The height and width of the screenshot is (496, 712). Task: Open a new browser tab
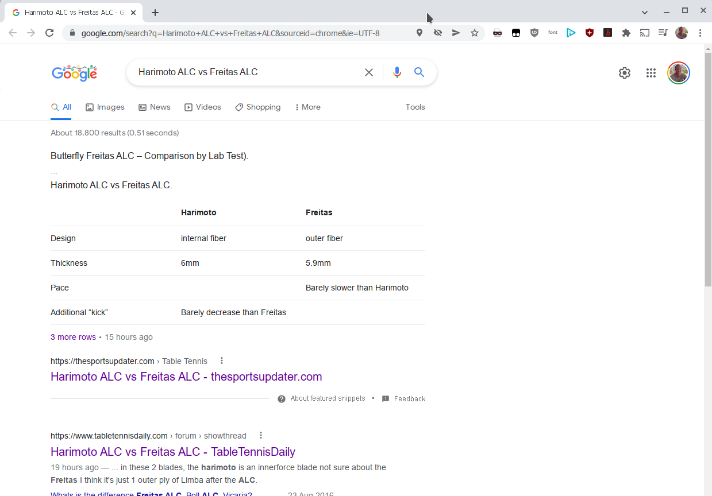tap(155, 13)
